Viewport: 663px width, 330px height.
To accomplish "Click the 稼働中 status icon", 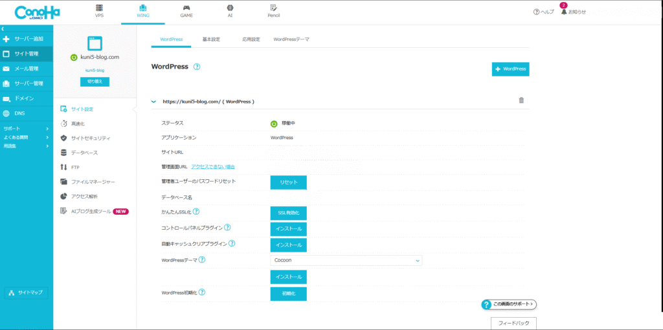I will (x=274, y=124).
